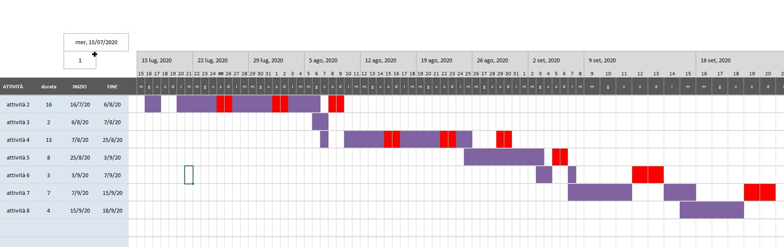Click the "5 ago, 2020" week header
Image resolution: width=784 pixels, height=247 pixels.
point(332,61)
